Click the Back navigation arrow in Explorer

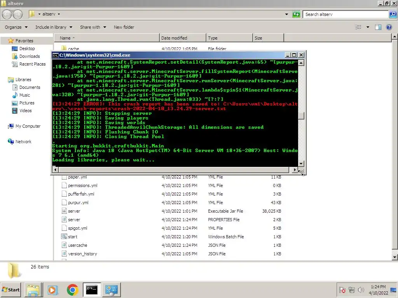tap(7, 14)
